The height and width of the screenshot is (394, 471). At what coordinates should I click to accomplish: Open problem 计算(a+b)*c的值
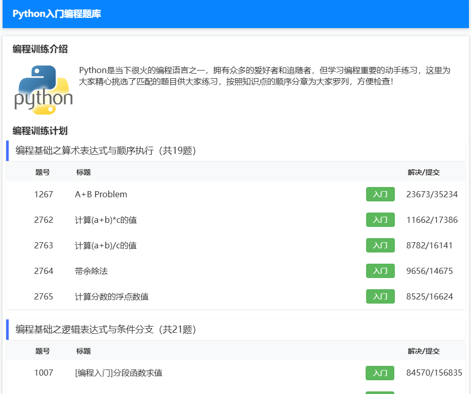coord(106,220)
